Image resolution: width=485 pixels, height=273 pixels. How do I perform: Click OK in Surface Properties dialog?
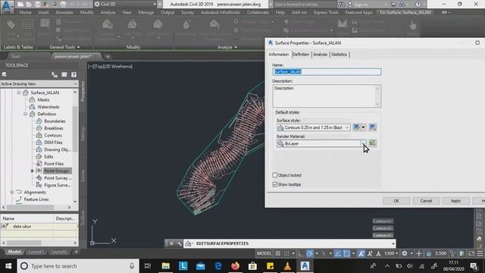click(396, 201)
